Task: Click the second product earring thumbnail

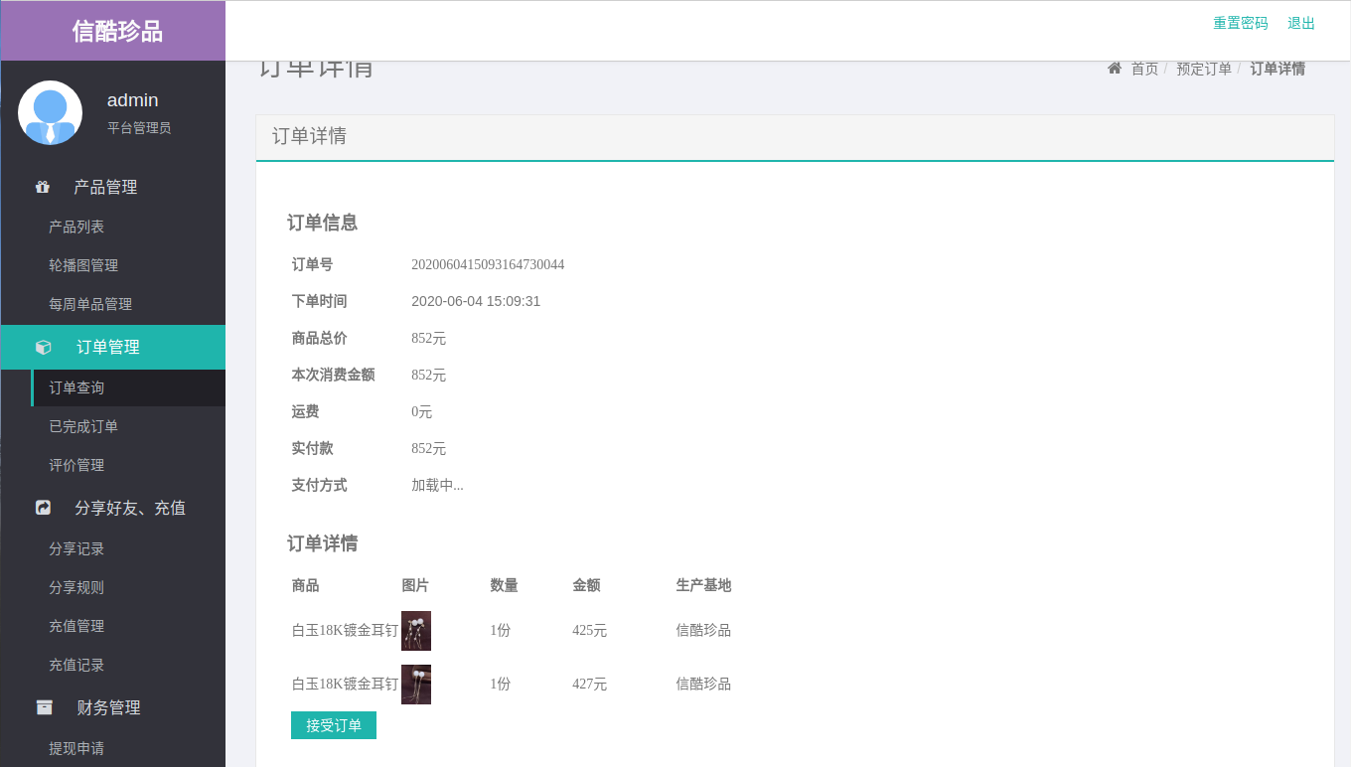Action: point(415,685)
